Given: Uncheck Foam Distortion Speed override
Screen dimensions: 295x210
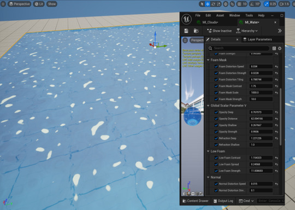Looking at the screenshot, I should (x=216, y=67).
